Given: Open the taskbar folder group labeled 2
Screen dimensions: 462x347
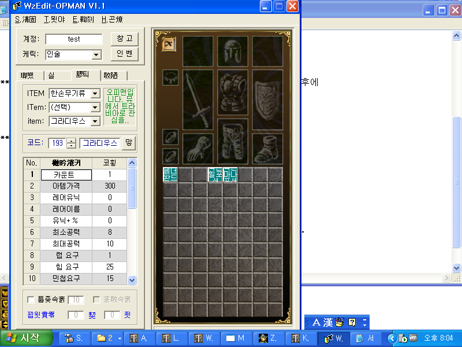Looking at the screenshot, I should [107, 338].
